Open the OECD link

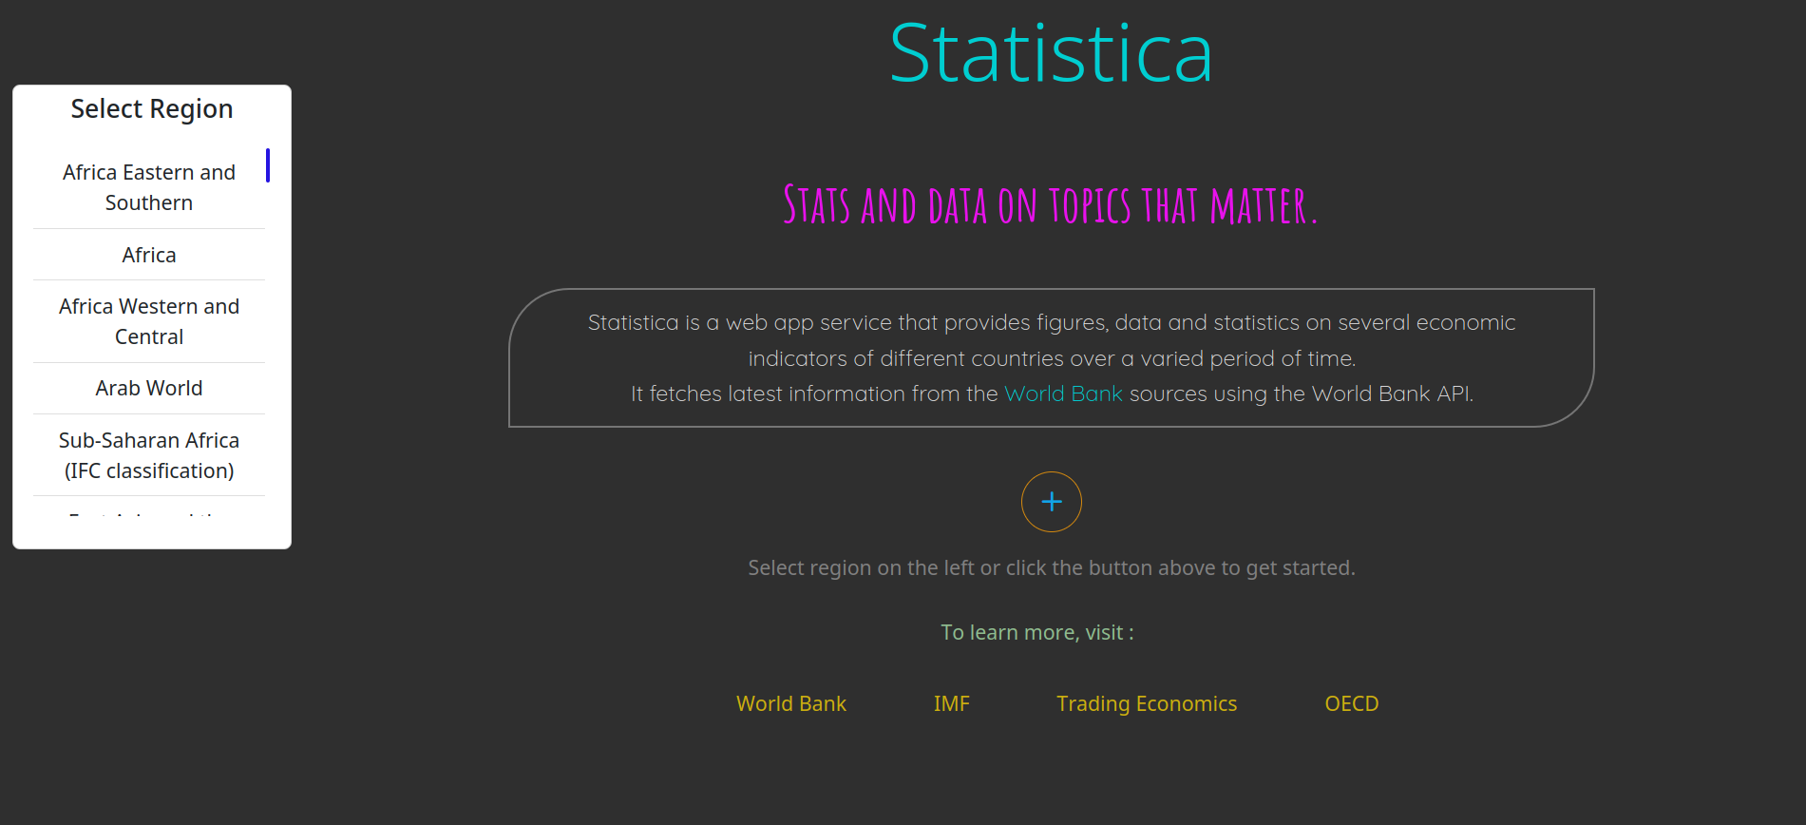[1351, 703]
